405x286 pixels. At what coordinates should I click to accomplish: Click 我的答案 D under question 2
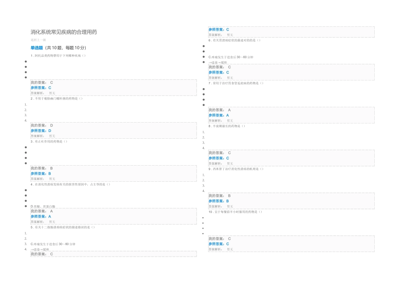pos(42,125)
